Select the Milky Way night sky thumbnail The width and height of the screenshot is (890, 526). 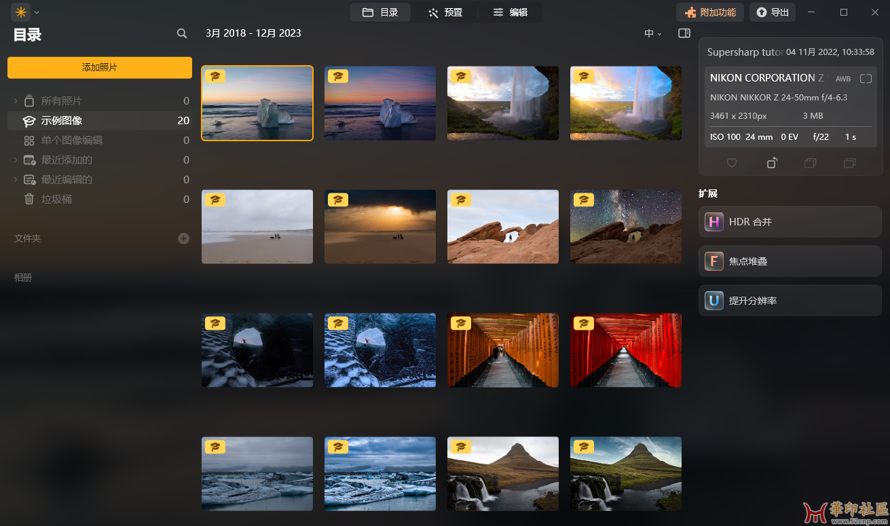pyautogui.click(x=625, y=226)
